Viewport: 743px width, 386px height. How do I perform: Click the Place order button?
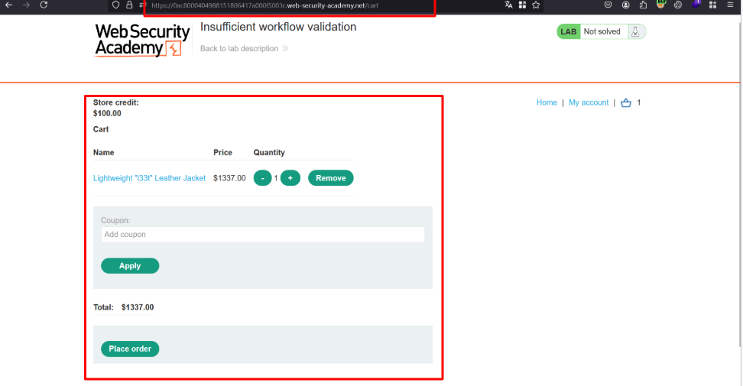[x=130, y=349]
